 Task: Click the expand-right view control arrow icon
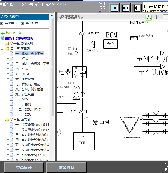(114, 8)
